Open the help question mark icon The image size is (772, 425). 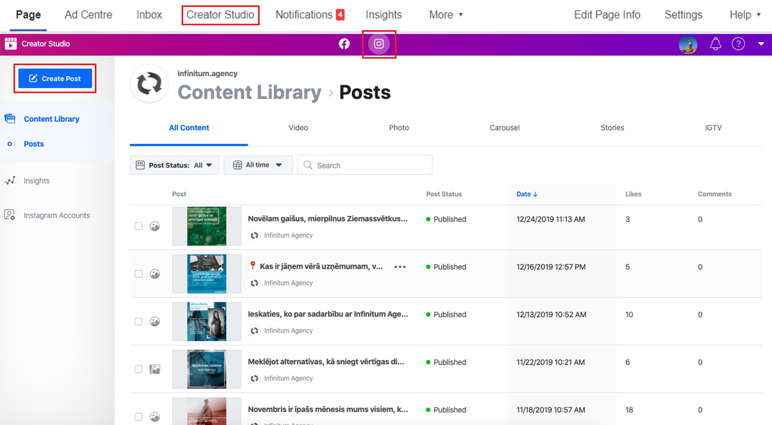[x=738, y=44]
